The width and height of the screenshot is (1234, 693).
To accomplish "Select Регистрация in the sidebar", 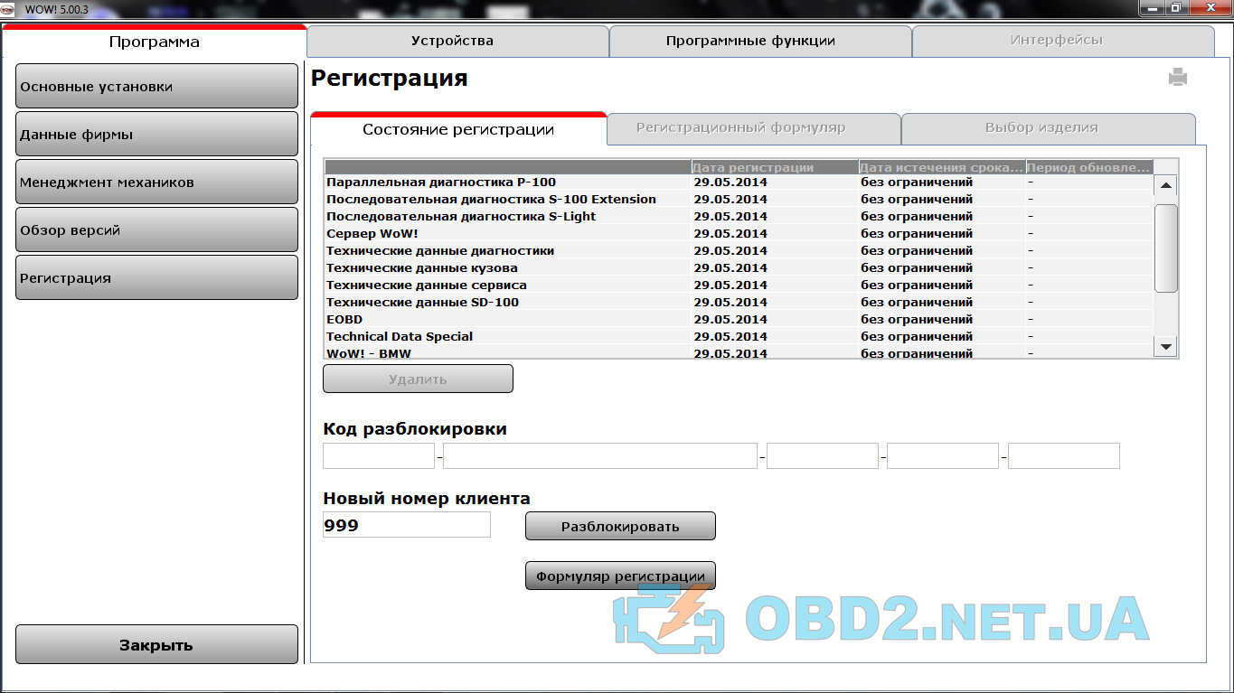I will [156, 277].
